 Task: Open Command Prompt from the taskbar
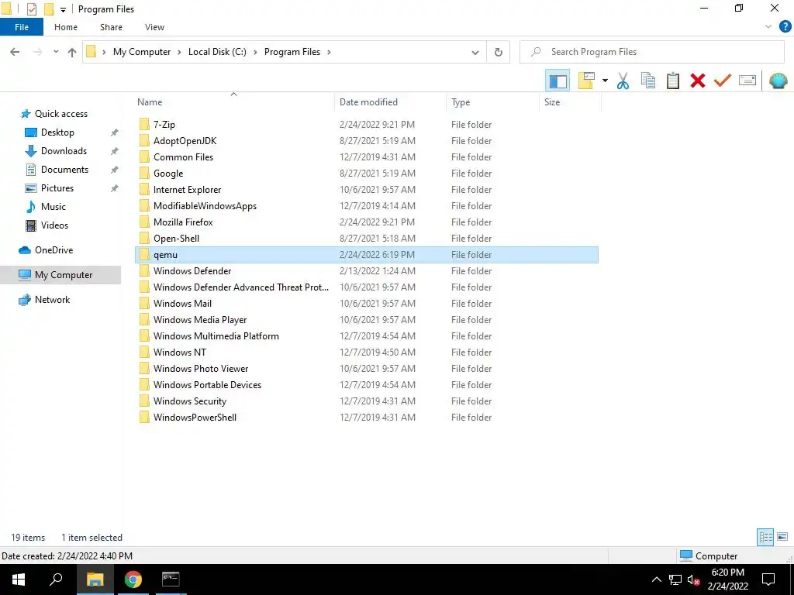(171, 580)
